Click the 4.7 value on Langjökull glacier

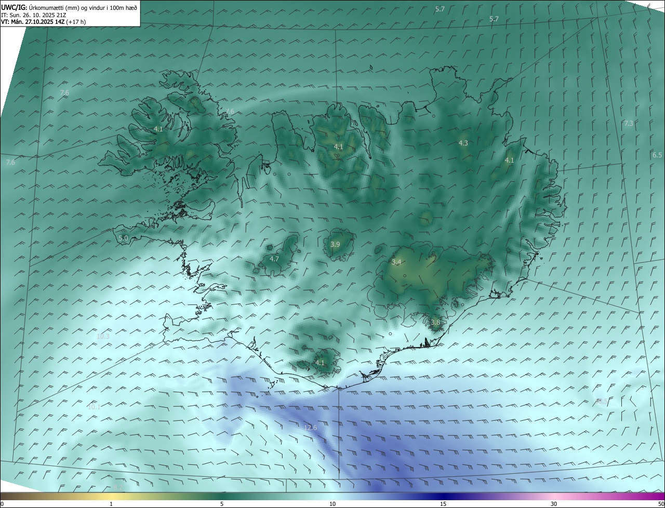coord(274,259)
